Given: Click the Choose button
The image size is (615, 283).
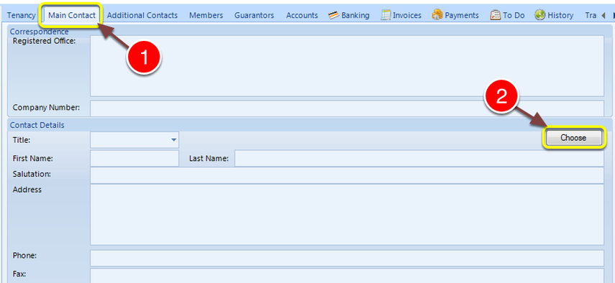Looking at the screenshot, I should click(573, 138).
